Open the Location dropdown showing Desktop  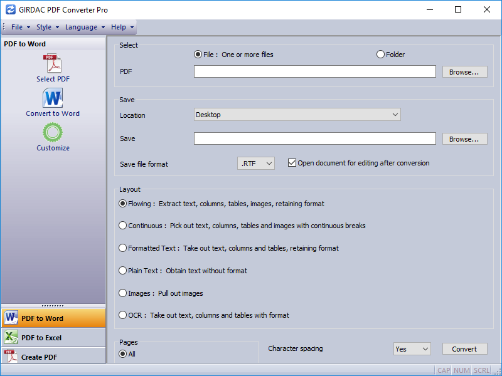pos(297,115)
